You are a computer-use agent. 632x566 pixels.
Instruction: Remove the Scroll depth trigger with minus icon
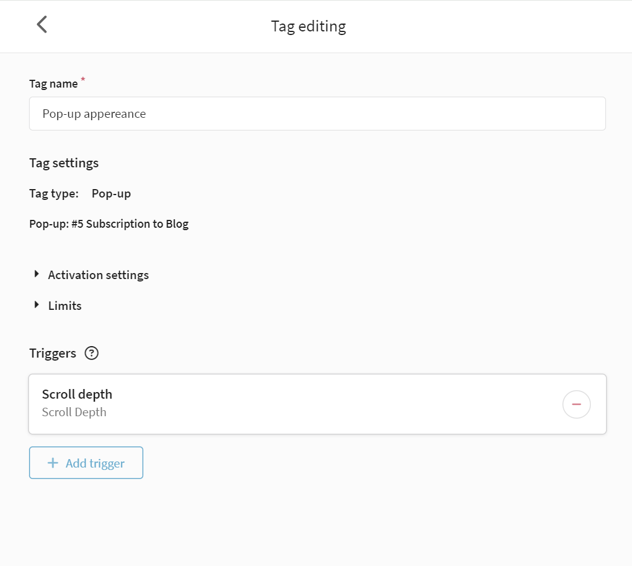tap(576, 404)
